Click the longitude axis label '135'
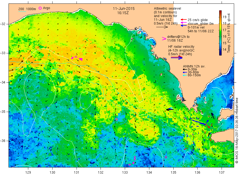 pos(173,173)
